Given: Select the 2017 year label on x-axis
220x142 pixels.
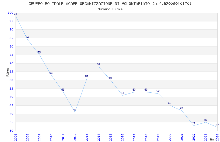Looking at the screenshot, I should tap(134, 137).
